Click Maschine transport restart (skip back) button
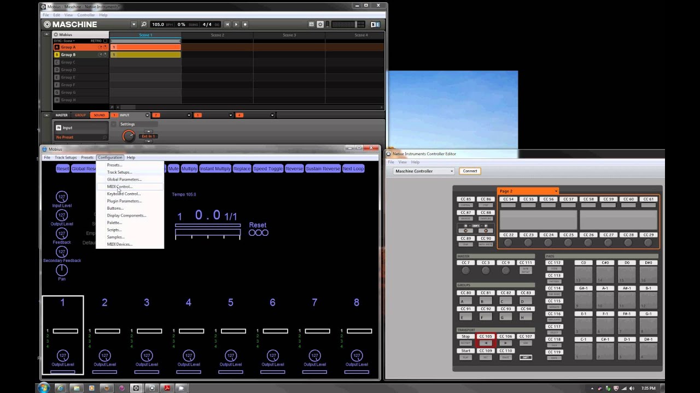The width and height of the screenshot is (700, 393). (227, 25)
